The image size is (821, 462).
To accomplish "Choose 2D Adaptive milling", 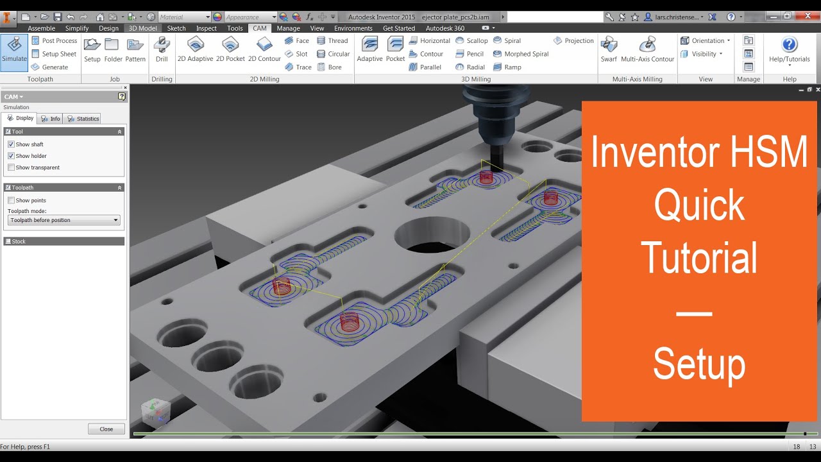I will coord(195,50).
